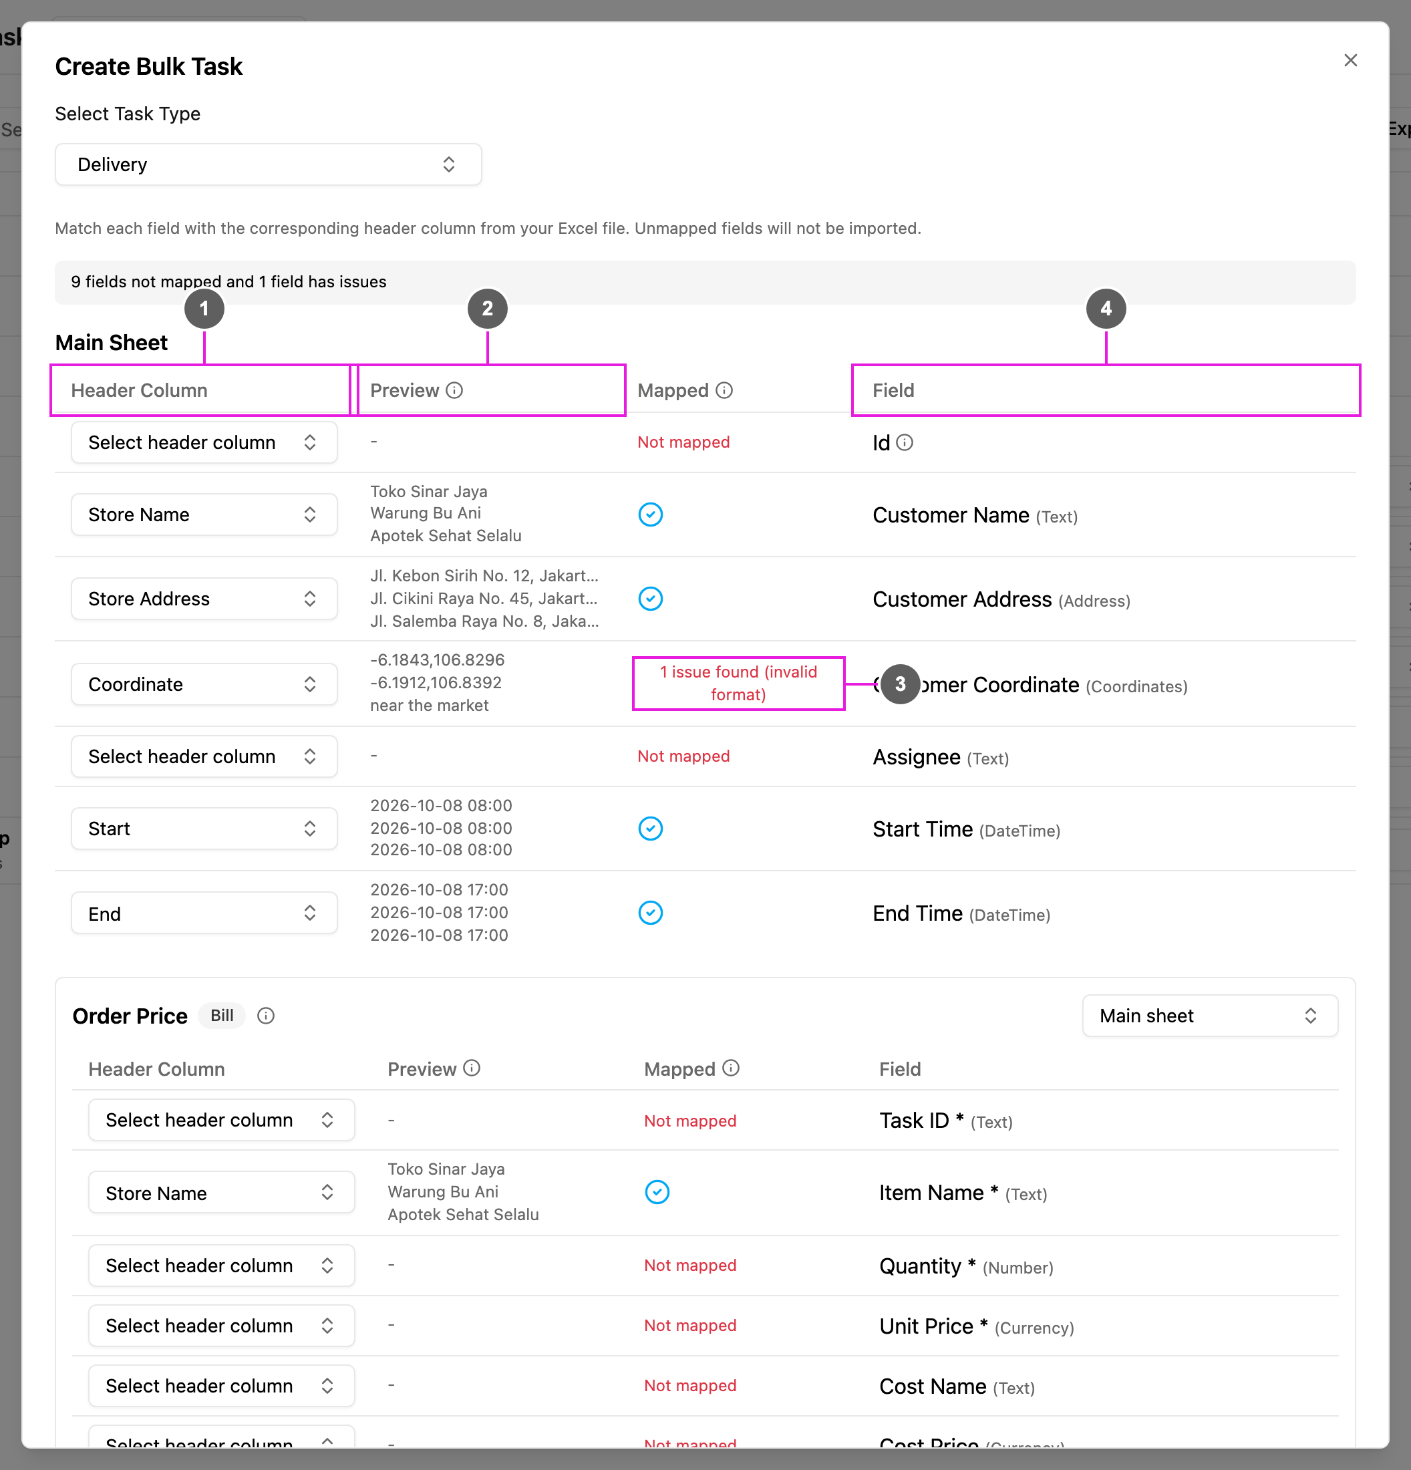Click the mapped checkmark for Start Time
This screenshot has height=1470, width=1411.
(x=650, y=829)
